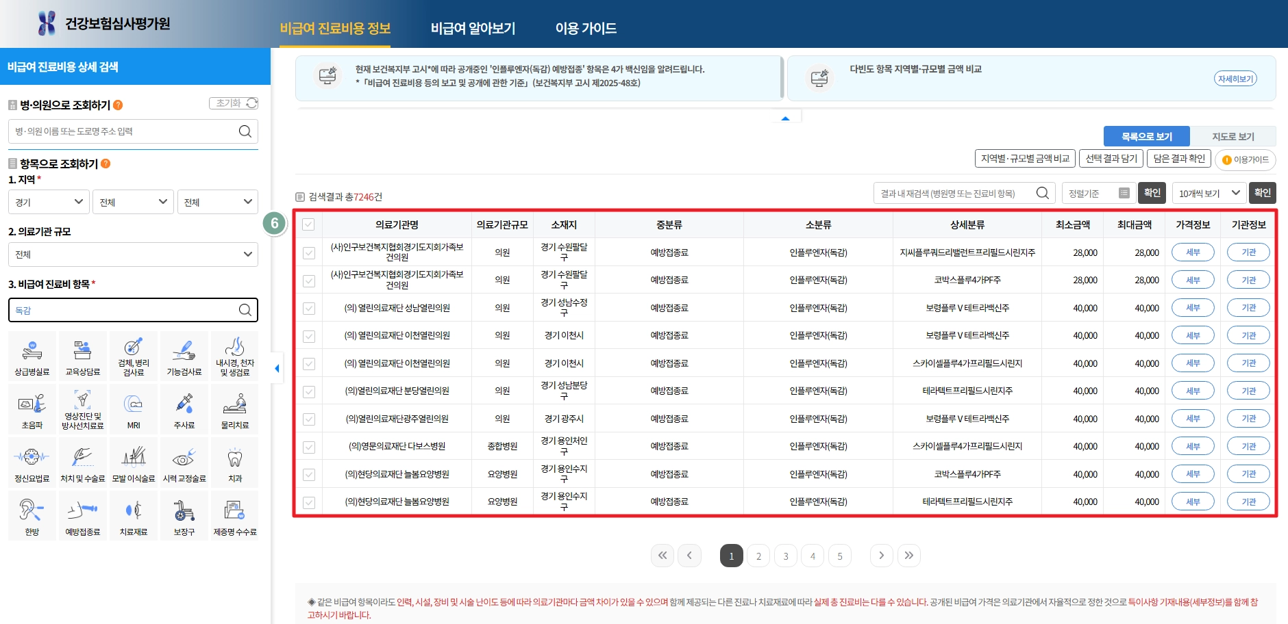This screenshot has width=1288, height=624.
Task: Select the MRI category icon
Action: [134, 408]
